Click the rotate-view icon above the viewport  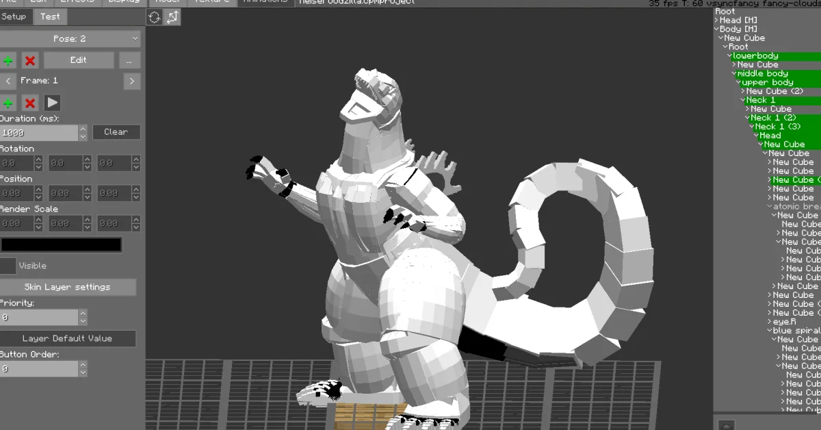point(155,18)
